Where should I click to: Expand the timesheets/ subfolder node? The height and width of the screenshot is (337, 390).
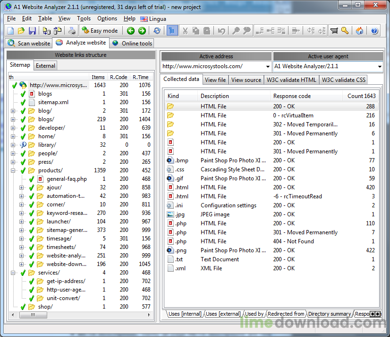[21, 247]
